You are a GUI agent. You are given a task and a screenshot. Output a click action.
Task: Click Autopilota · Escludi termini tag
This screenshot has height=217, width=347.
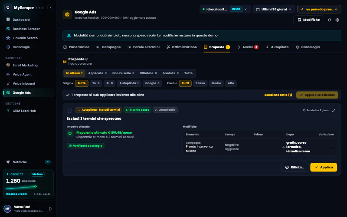99,110
